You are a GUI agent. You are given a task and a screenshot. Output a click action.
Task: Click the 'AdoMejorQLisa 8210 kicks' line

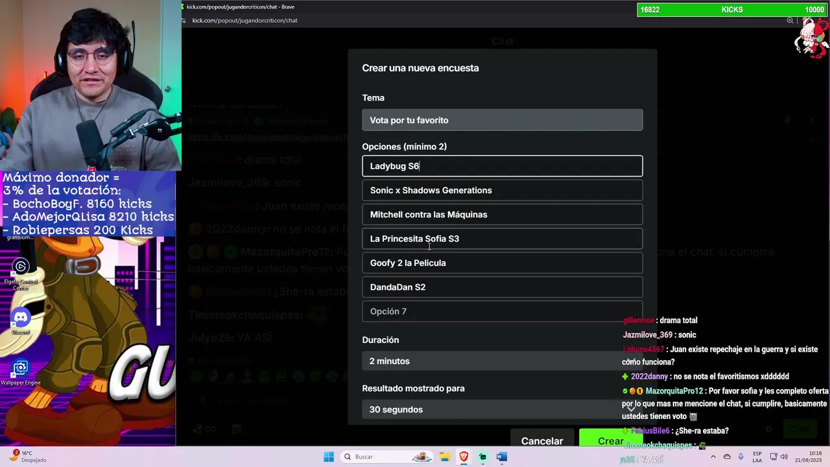[89, 217]
